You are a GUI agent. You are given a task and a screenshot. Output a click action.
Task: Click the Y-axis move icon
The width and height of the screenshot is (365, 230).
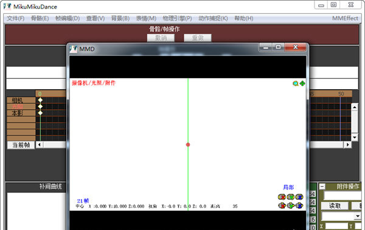pos(291,206)
